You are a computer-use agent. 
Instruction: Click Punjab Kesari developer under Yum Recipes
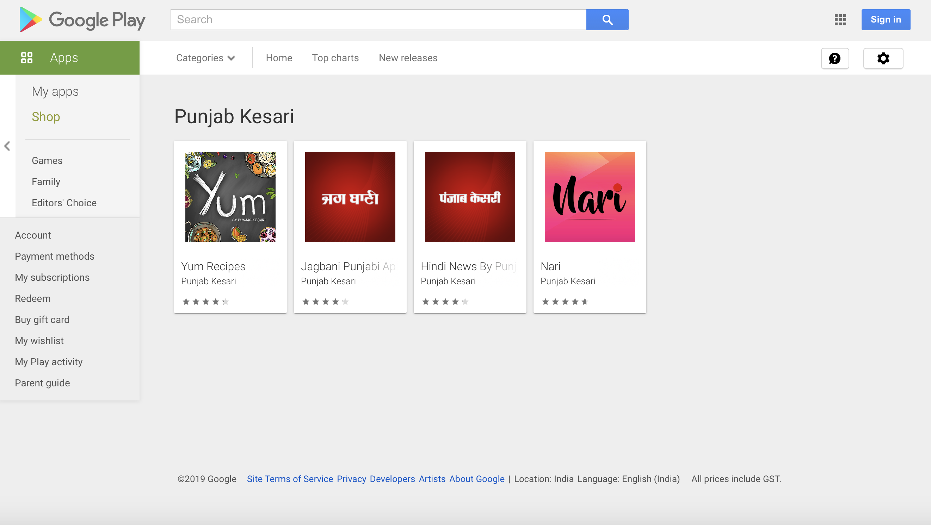(x=209, y=281)
